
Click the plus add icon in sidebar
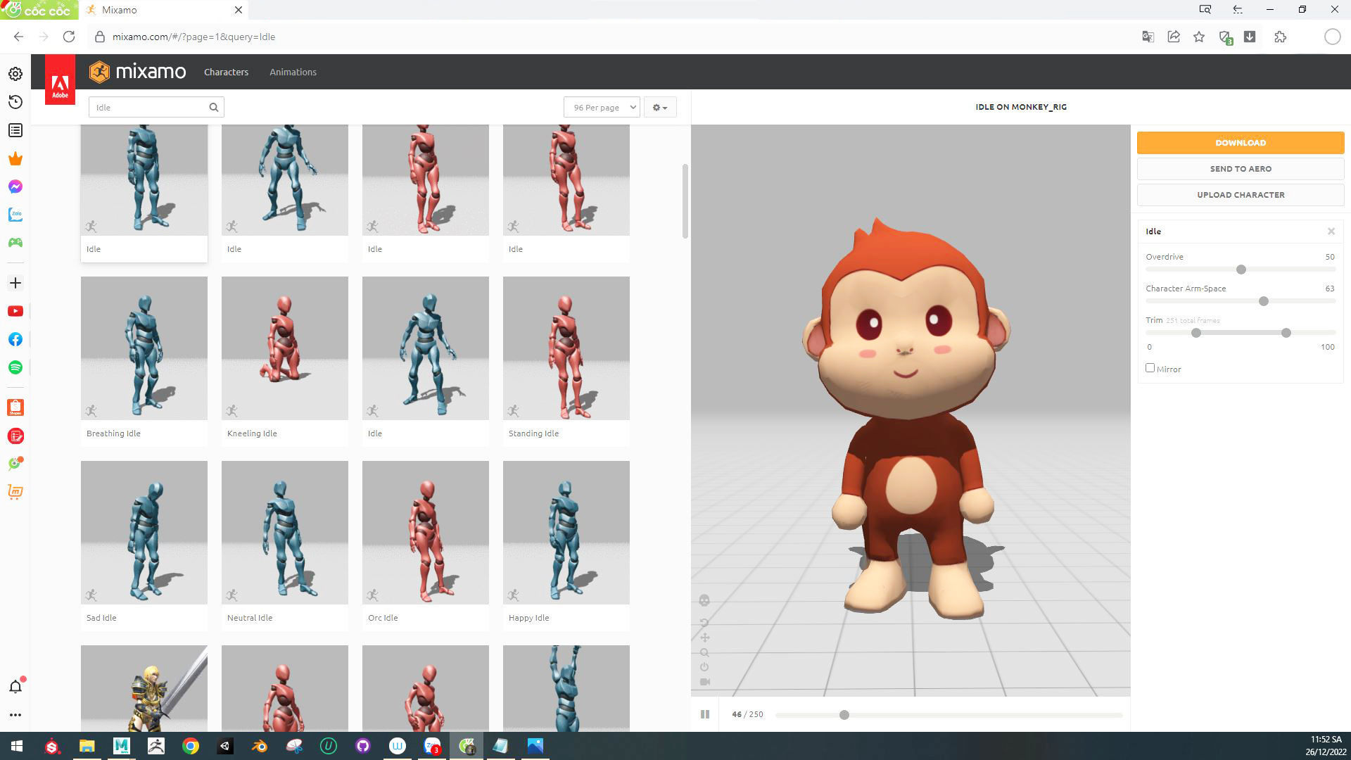click(15, 283)
